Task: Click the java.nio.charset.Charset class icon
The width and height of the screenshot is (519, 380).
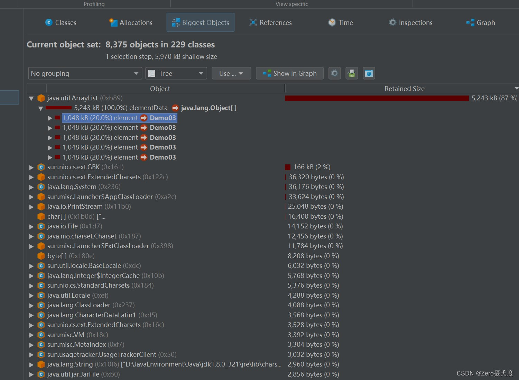Action: tap(41, 236)
